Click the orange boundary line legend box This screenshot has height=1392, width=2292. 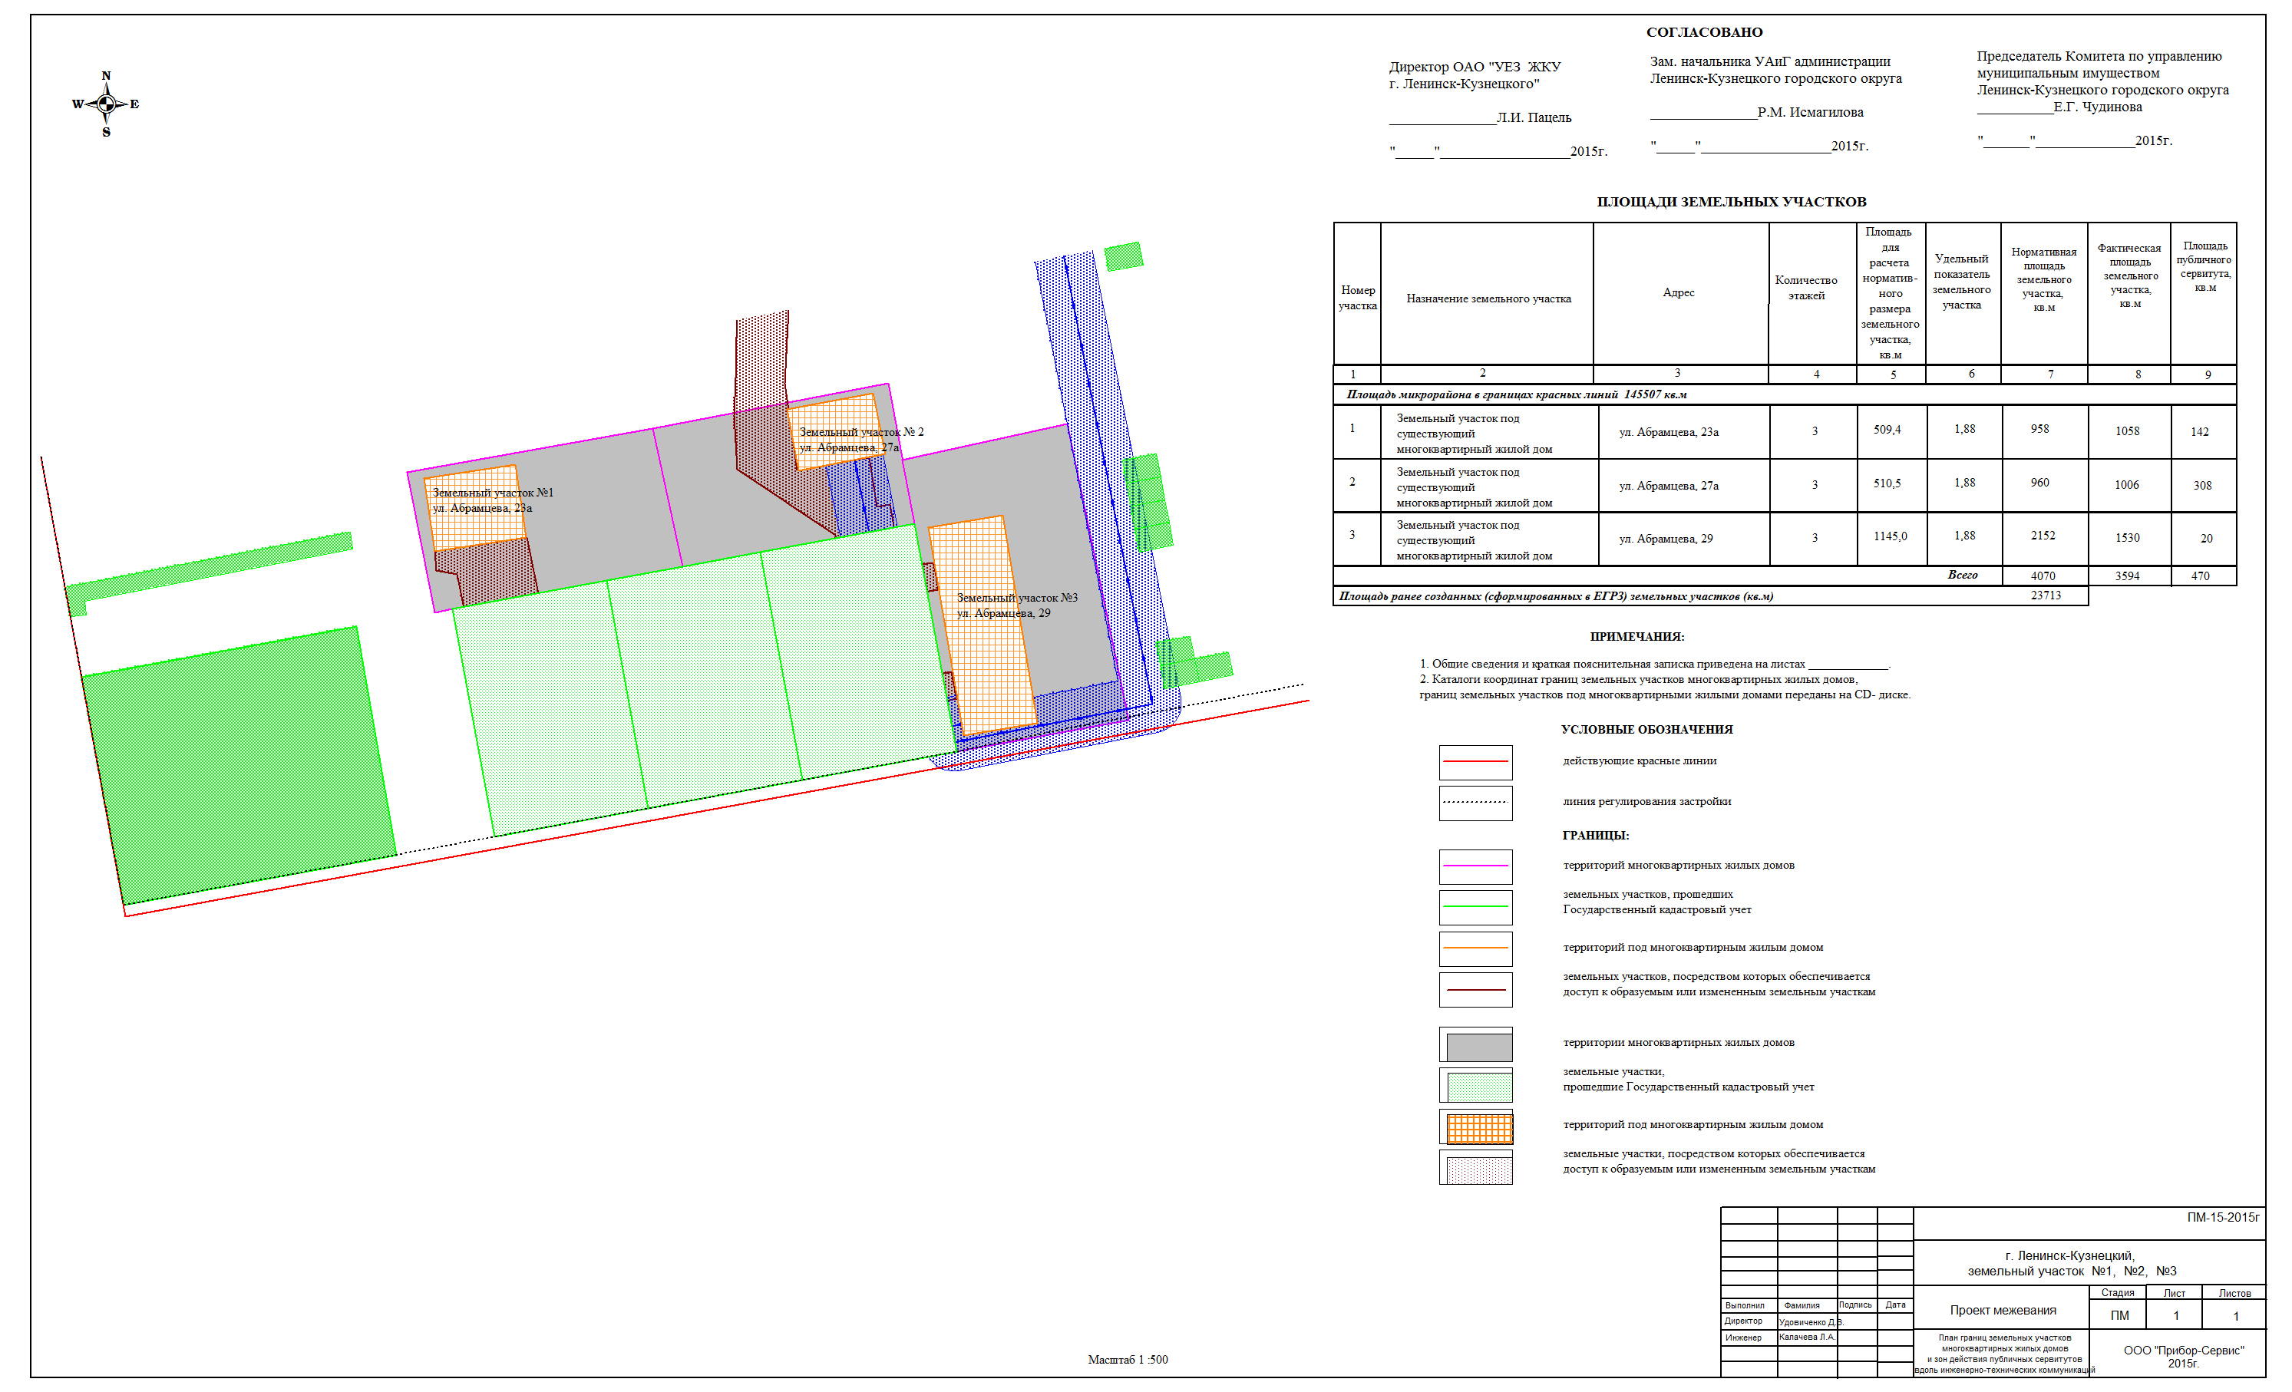click(x=1475, y=948)
